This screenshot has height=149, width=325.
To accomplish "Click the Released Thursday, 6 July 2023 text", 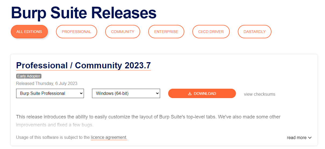I will (47, 83).
